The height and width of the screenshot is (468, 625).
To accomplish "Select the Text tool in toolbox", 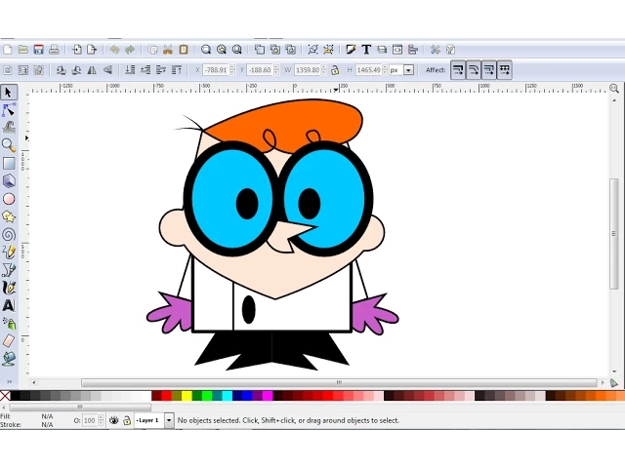I will 9,305.
